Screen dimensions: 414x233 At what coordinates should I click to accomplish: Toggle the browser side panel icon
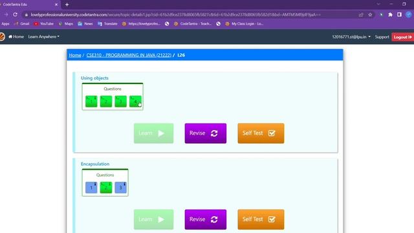(399, 15)
